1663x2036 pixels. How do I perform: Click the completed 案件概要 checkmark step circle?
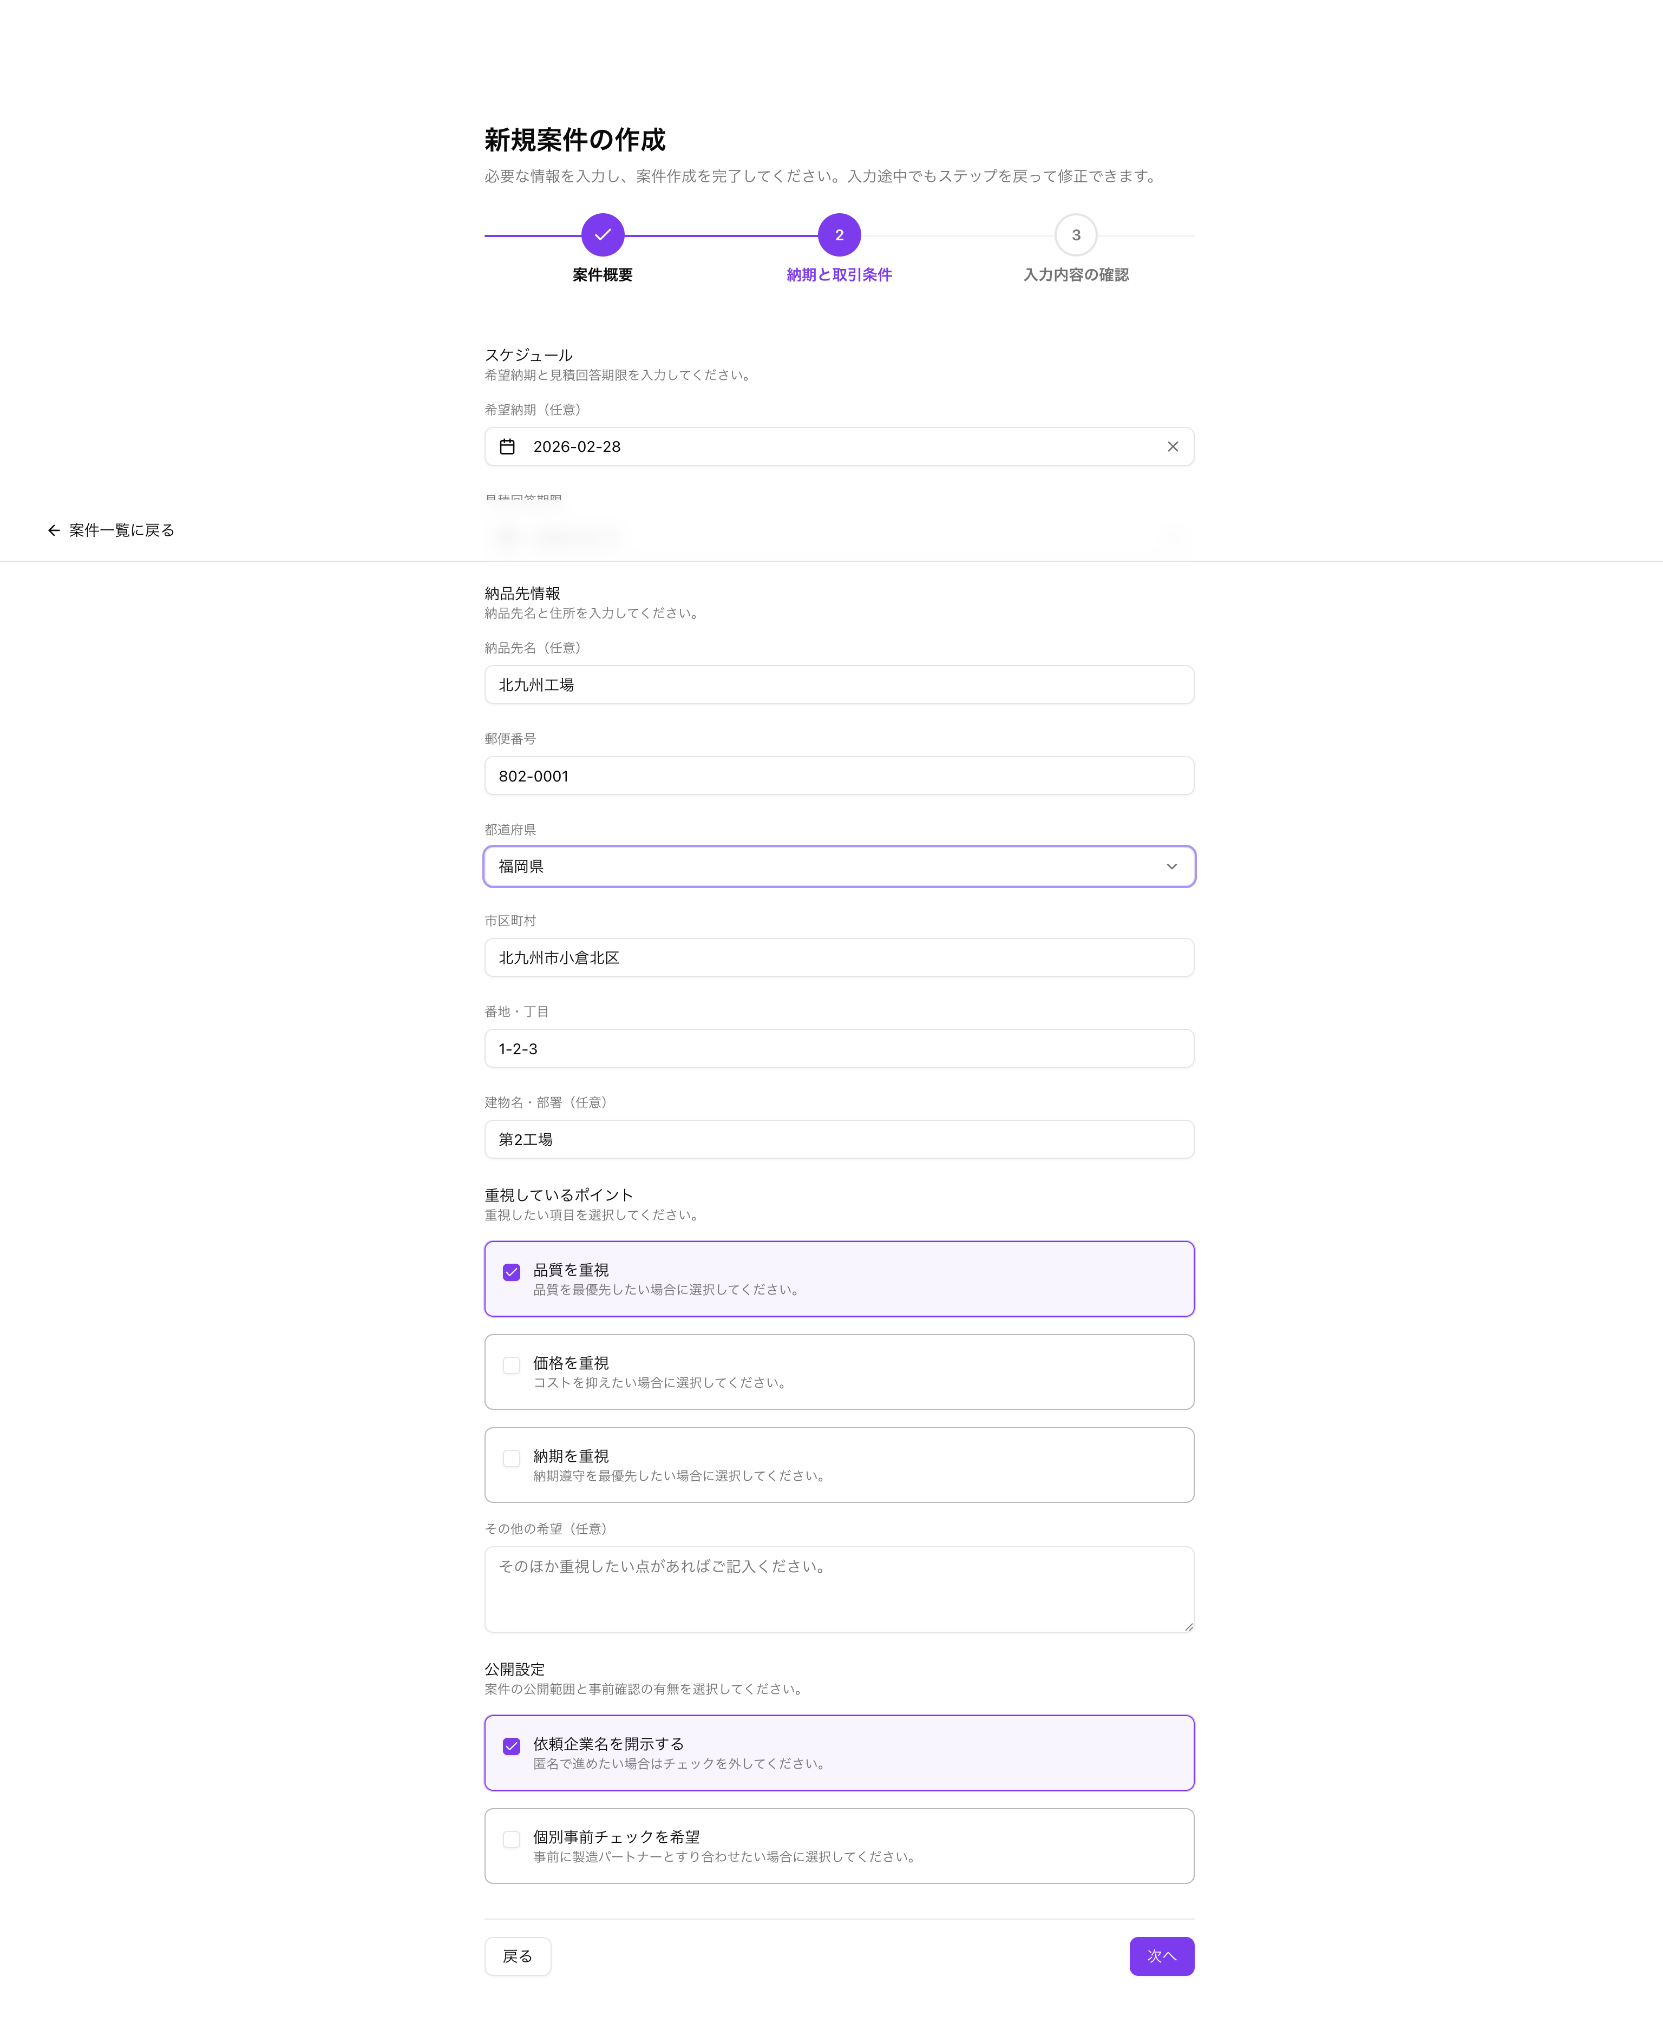(x=601, y=235)
